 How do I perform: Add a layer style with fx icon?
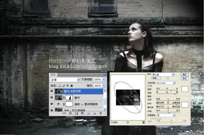click(70, 113)
